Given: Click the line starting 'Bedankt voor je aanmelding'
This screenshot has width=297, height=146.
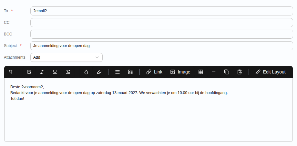Looking at the screenshot, I should (x=119, y=93).
